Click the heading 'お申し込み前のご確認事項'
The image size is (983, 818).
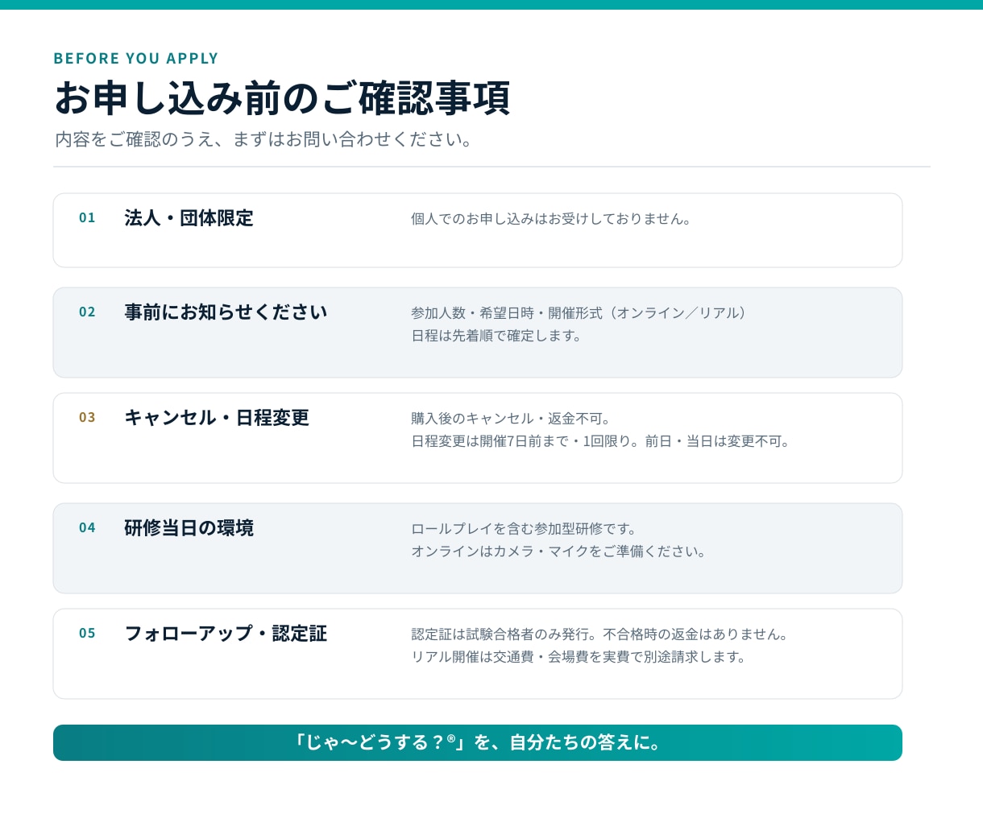282,97
